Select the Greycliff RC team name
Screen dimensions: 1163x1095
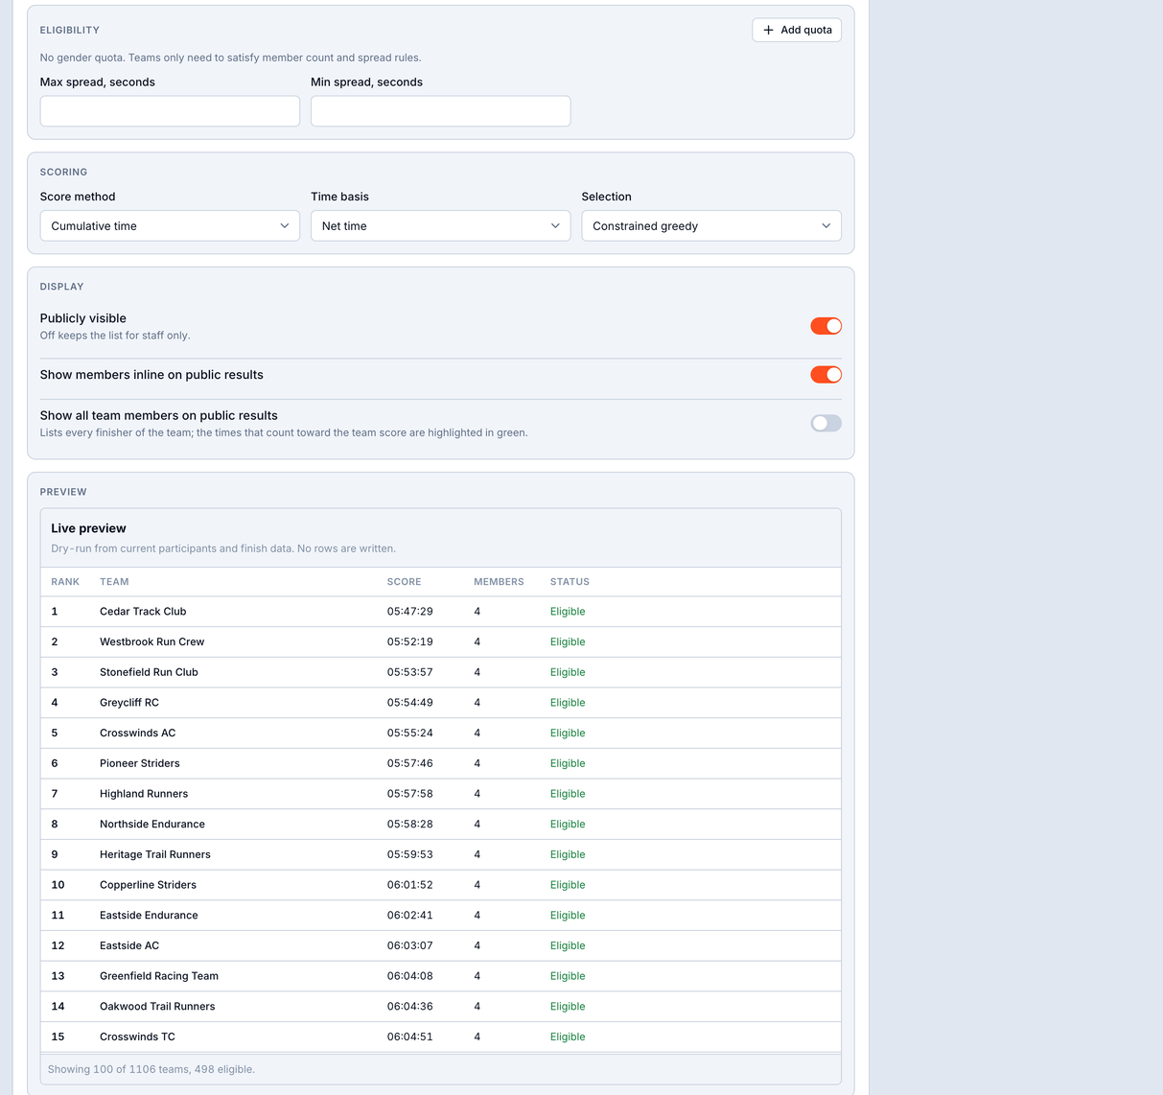129,703
